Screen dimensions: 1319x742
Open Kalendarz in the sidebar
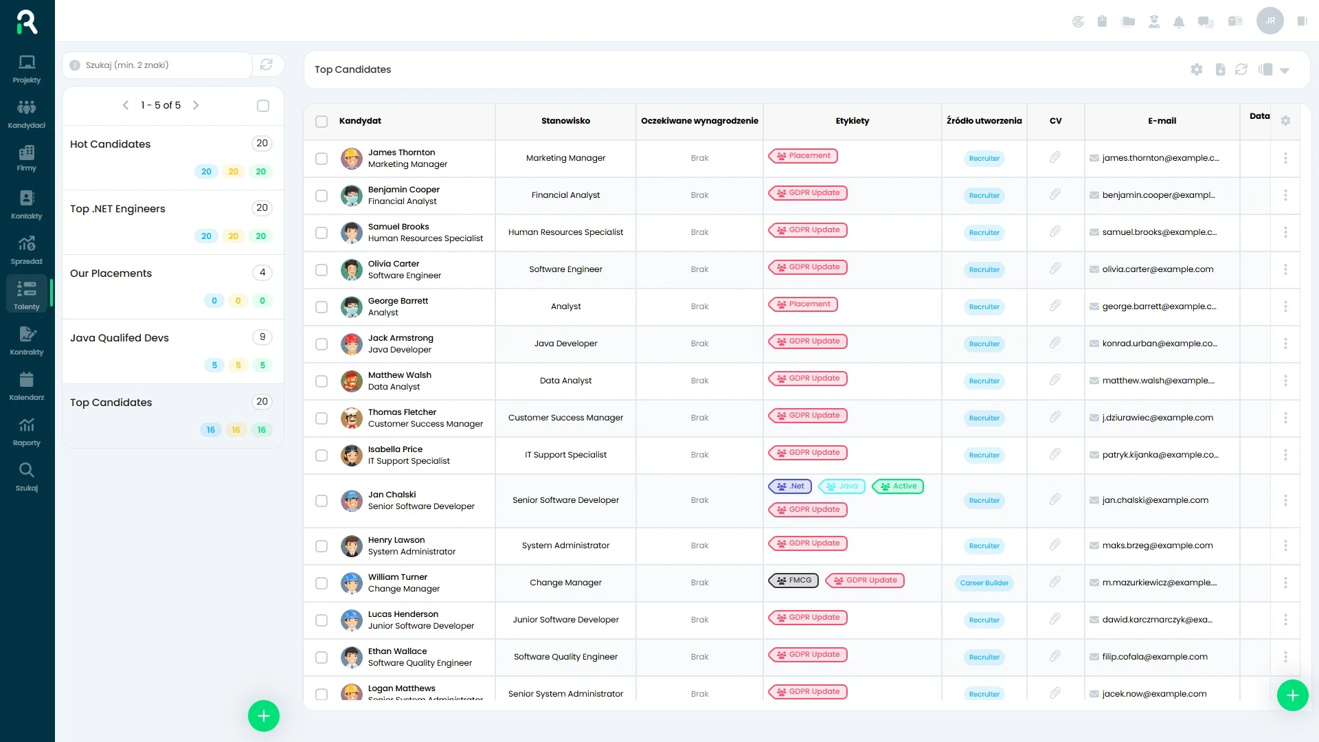click(27, 385)
